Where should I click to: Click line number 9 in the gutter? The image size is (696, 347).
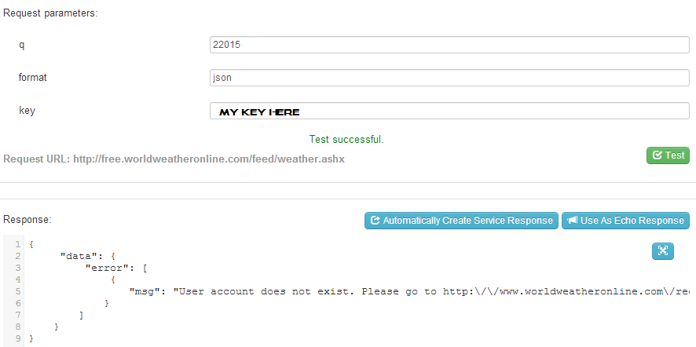click(x=16, y=338)
